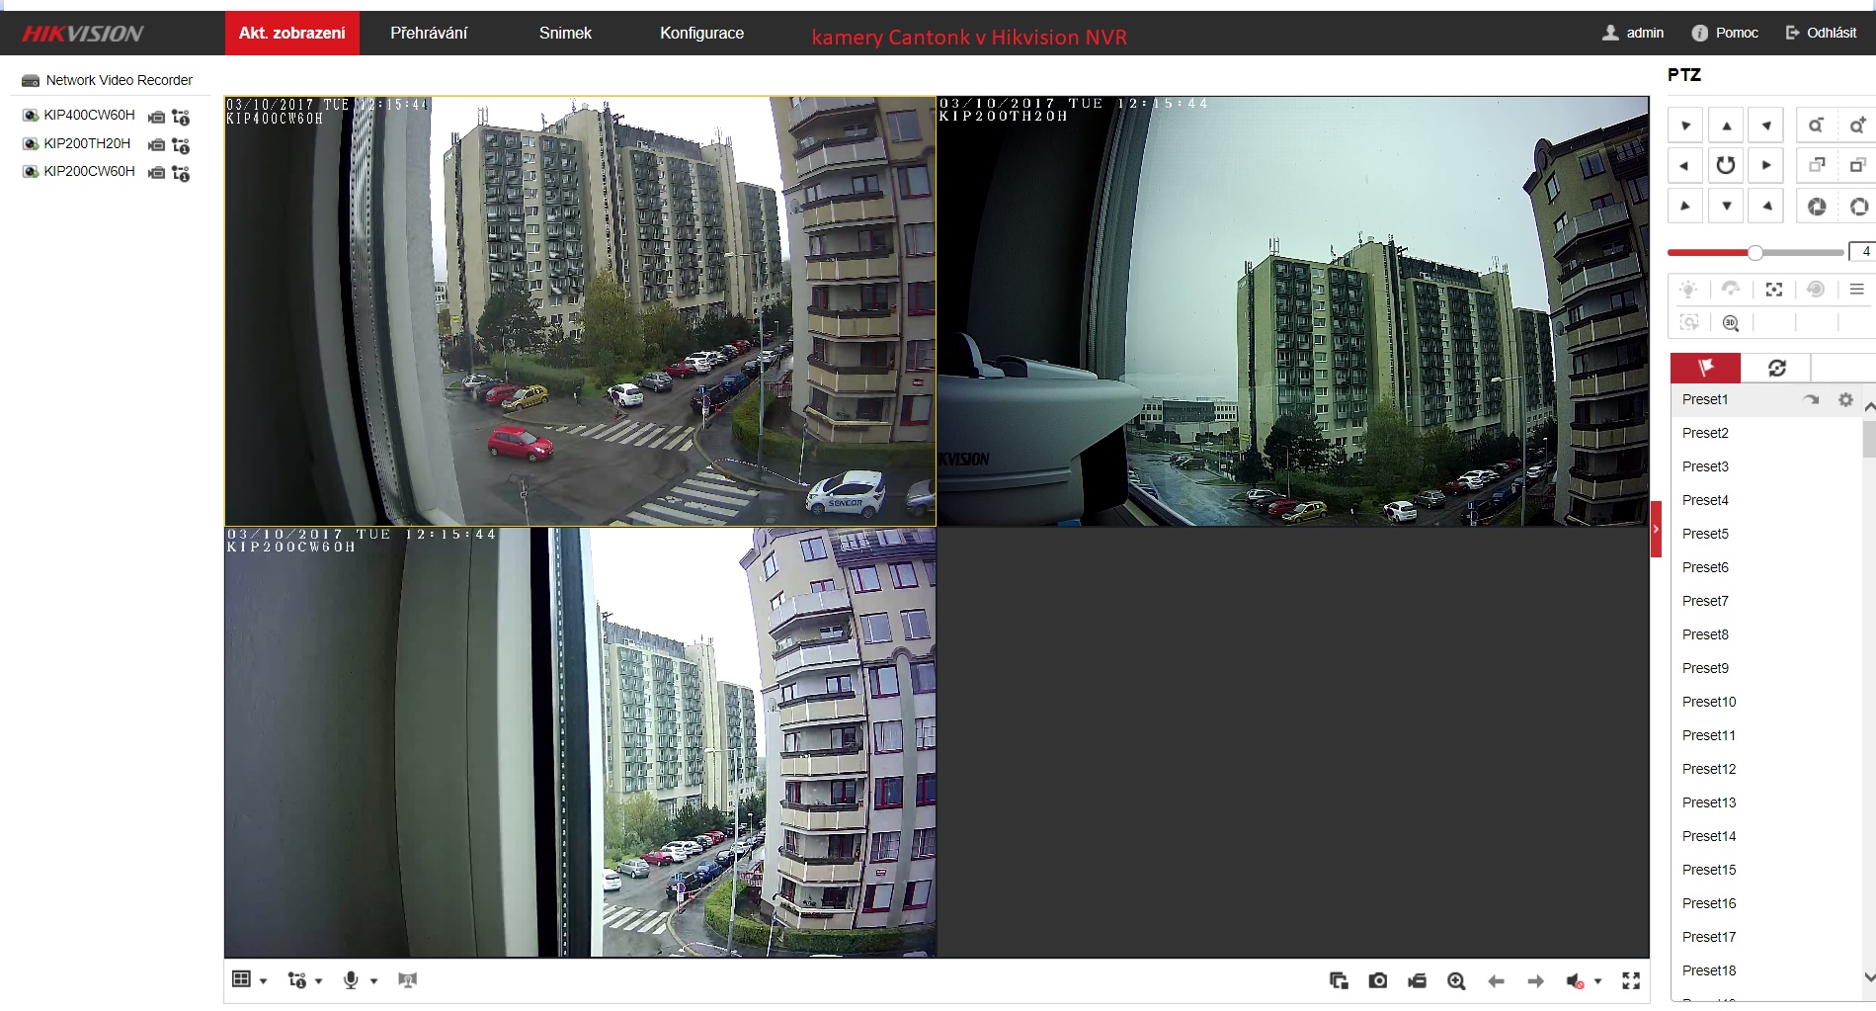Viewport: 1876px width, 1011px height.
Task: Toggle two-way audio microphone icon
Action: tap(351, 980)
